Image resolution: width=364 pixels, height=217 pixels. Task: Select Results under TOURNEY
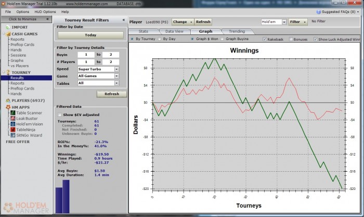27,78
